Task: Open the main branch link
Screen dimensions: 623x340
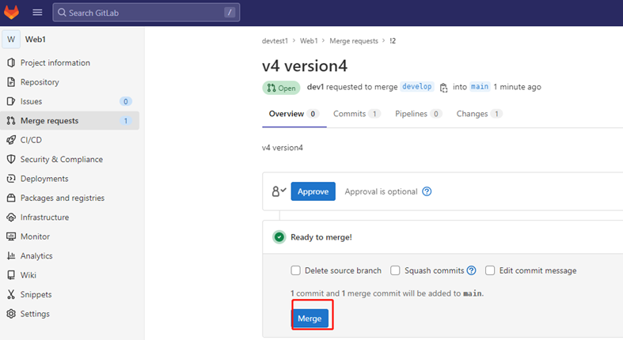Action: tap(480, 86)
